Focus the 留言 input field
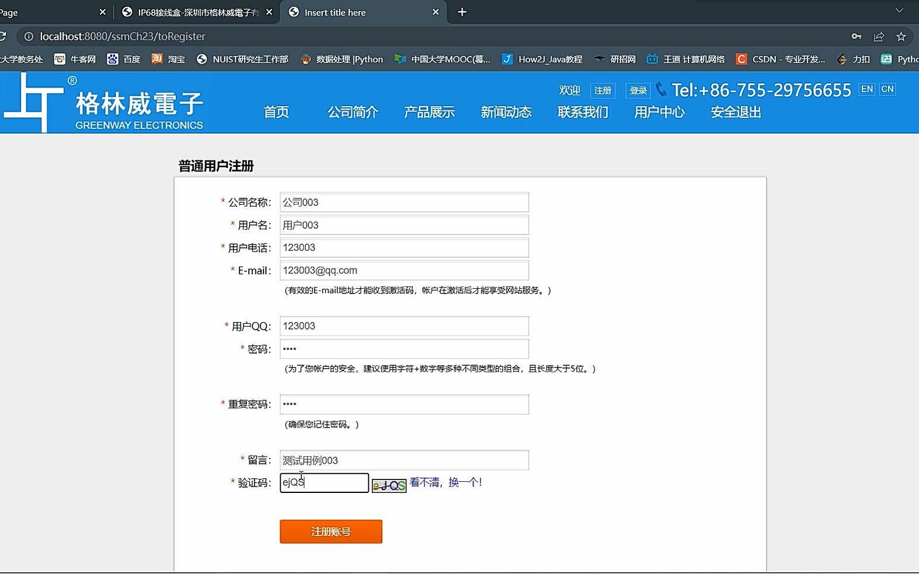Screen dimensions: 919x574 pyautogui.click(x=404, y=460)
